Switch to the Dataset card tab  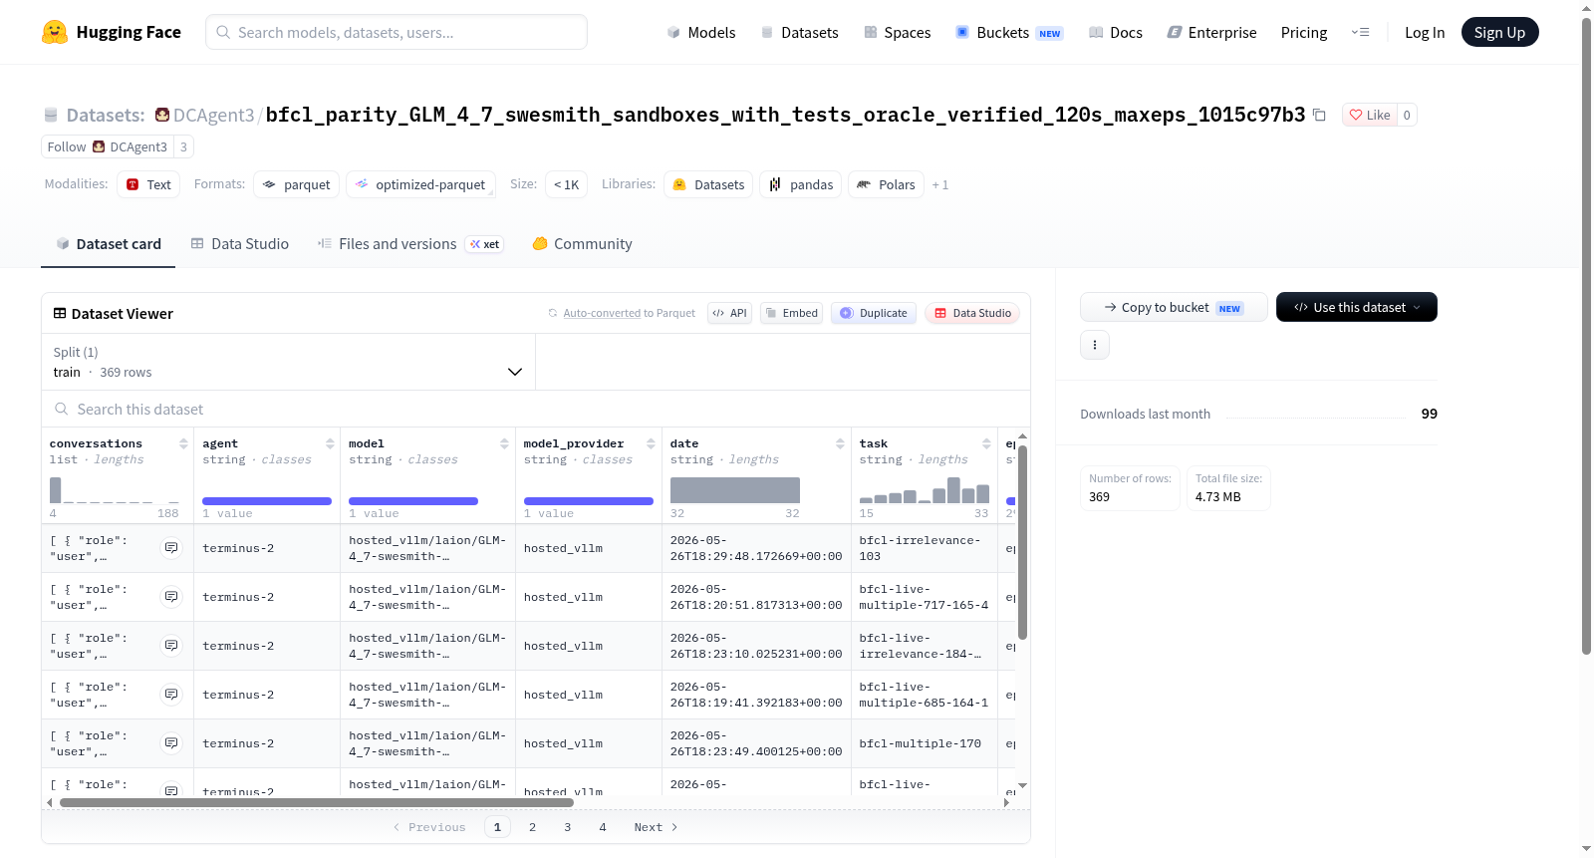109,243
